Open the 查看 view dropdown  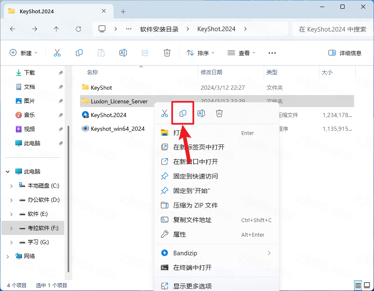click(241, 53)
